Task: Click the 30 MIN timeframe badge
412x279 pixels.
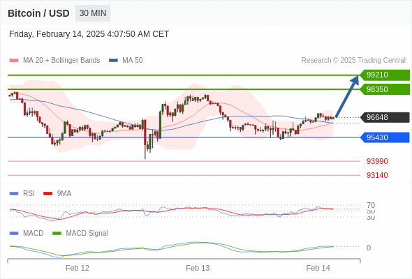Action: point(93,13)
